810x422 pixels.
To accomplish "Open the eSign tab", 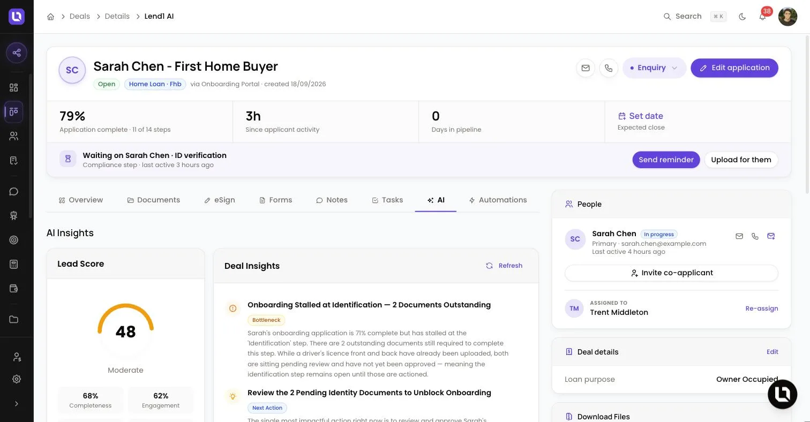I will pyautogui.click(x=220, y=200).
